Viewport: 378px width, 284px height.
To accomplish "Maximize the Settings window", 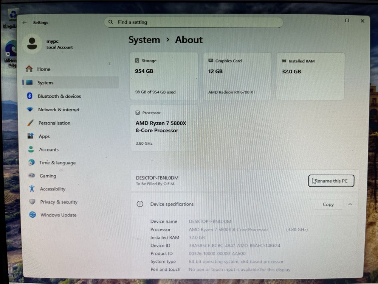I will point(347,20).
